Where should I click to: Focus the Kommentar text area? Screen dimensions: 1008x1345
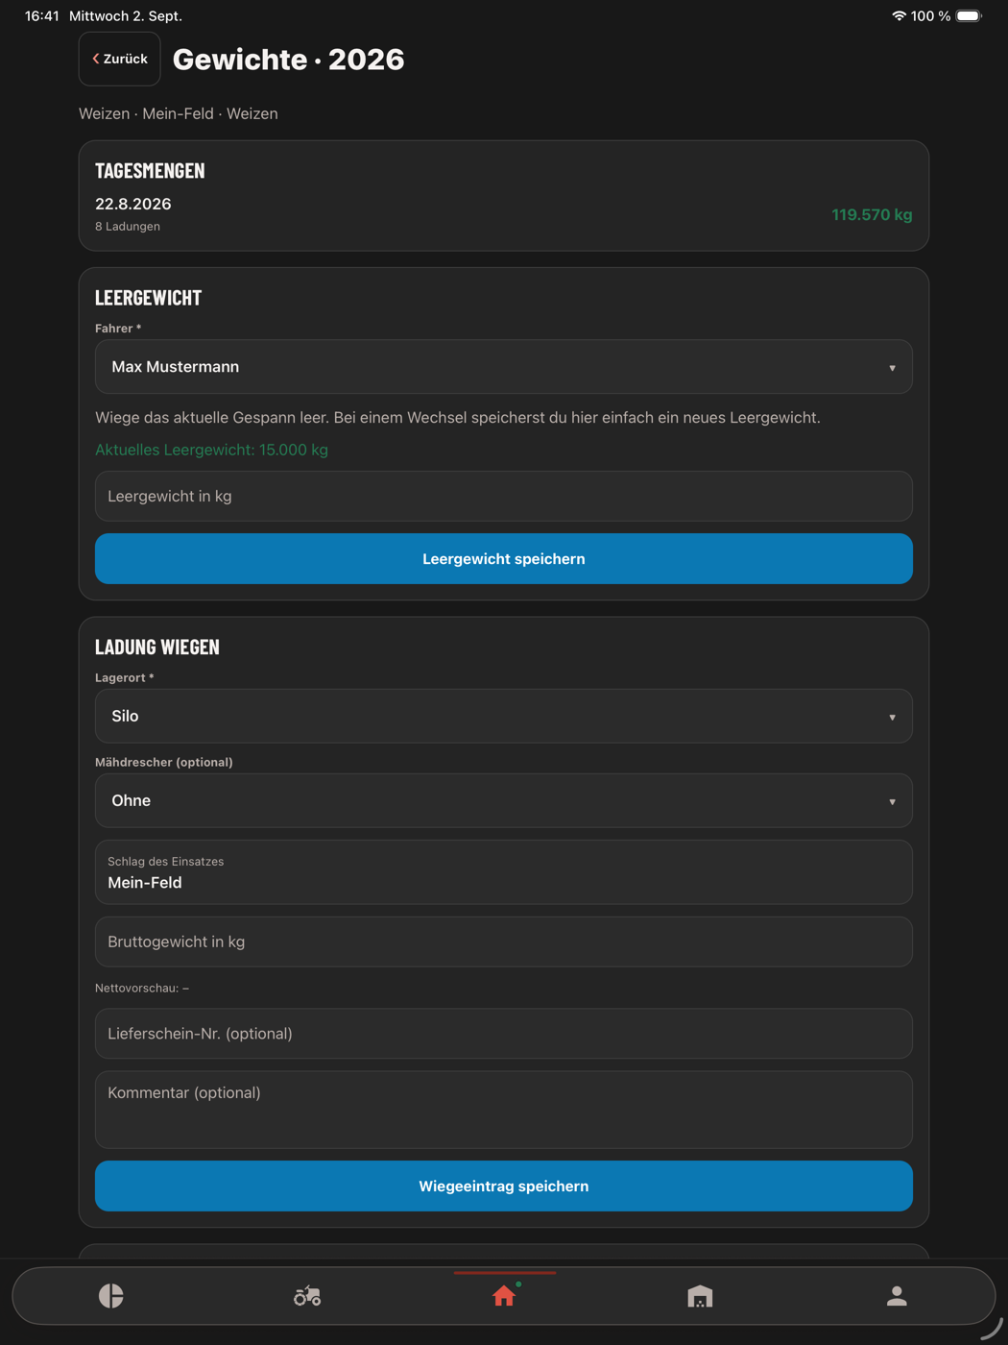[x=504, y=1110]
